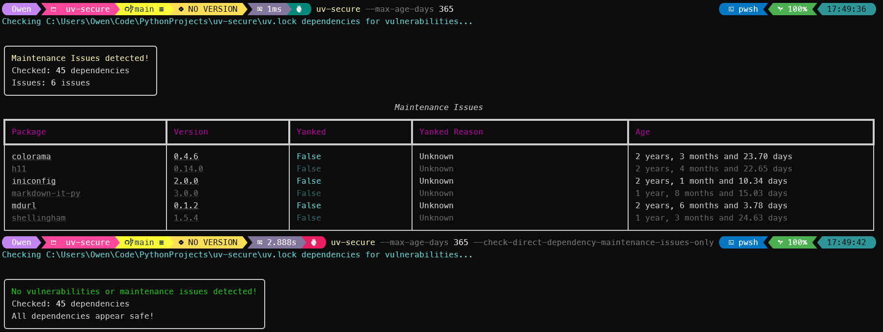
Task: Click the timer icon next to '1ms'
Action: point(260,9)
